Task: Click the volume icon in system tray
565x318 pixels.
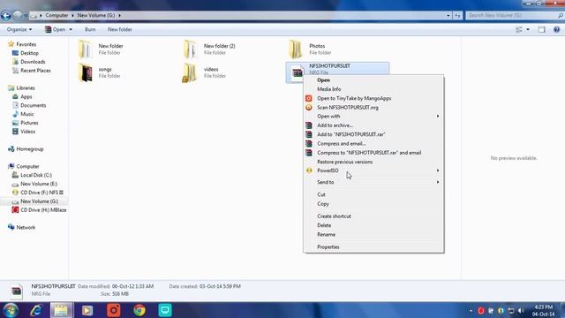Action: pos(521,310)
